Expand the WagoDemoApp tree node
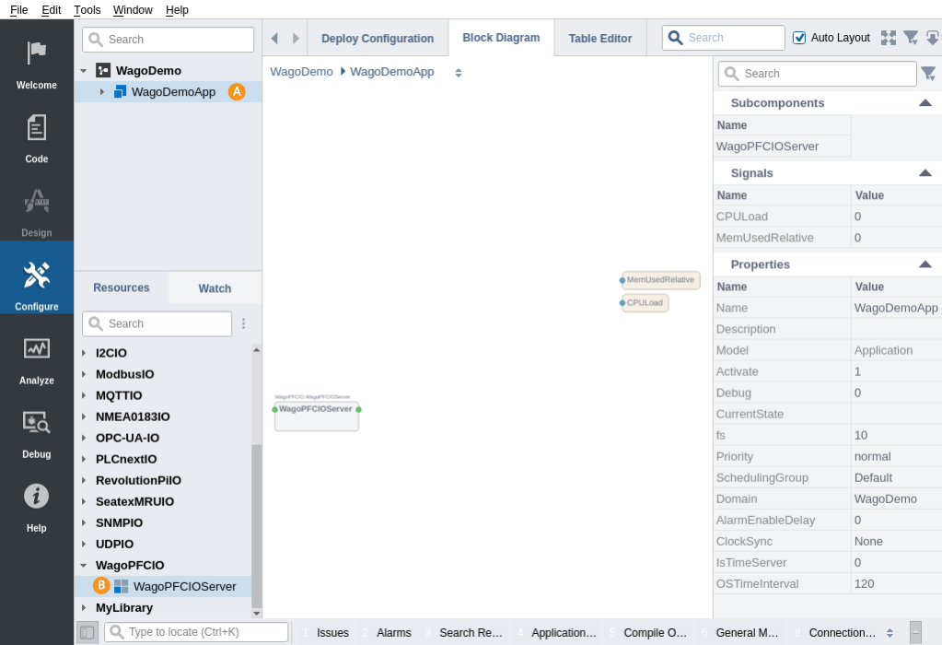 coord(102,92)
